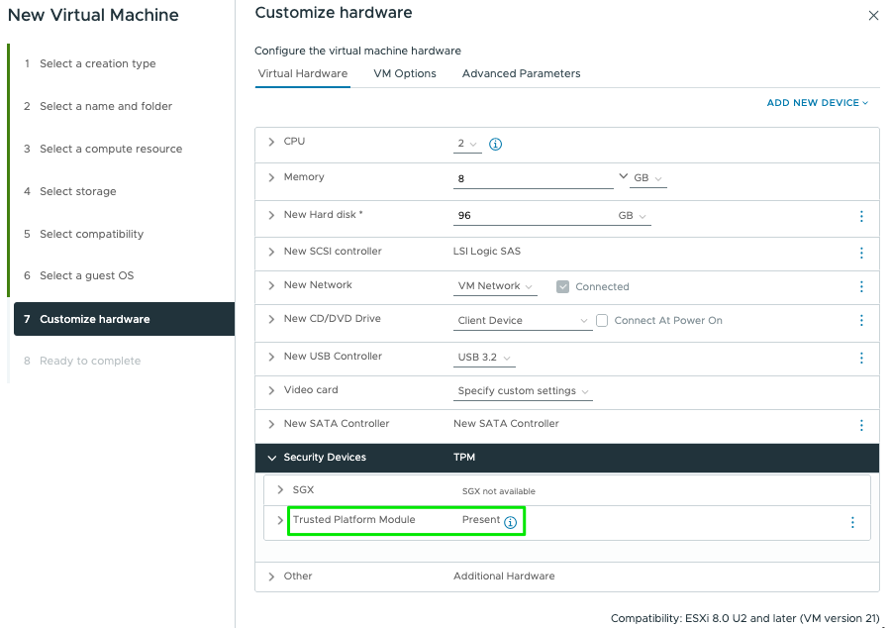890x628 pixels.
Task: Open Trusted Platform Module three-dot menu
Action: click(x=852, y=522)
